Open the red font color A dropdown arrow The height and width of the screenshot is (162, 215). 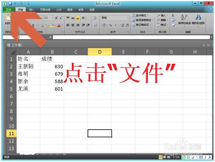point(62,26)
